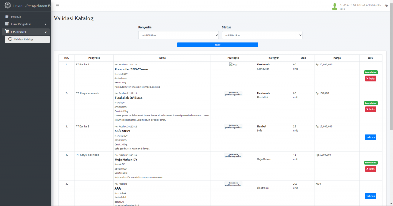Open Beranda from the sidebar
Viewport: 393px width, 206px height.
tap(16, 16)
